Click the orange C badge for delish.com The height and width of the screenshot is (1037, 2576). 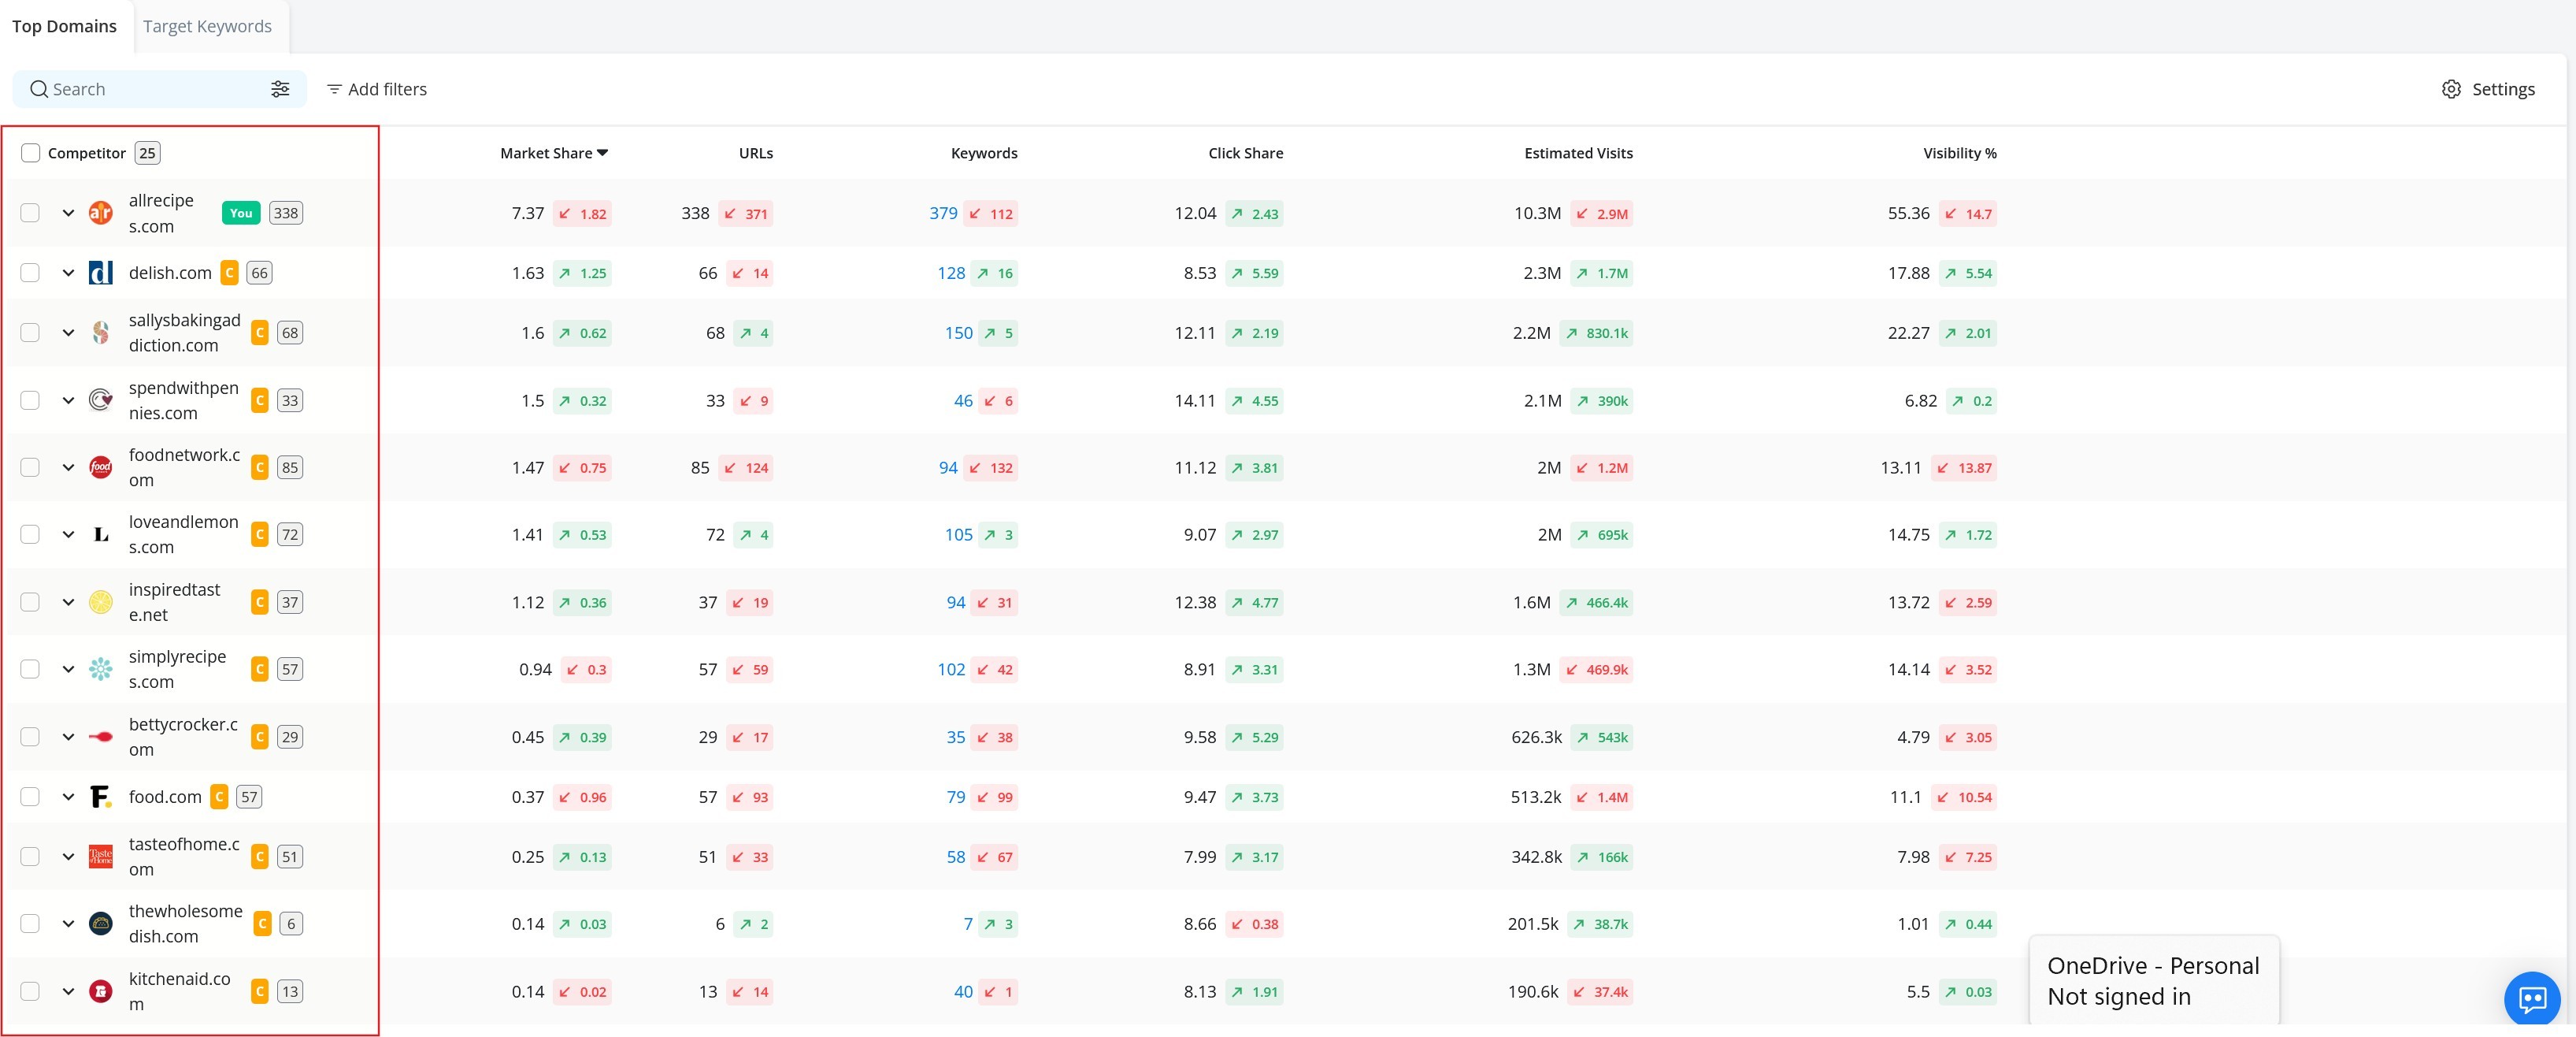pos(229,273)
